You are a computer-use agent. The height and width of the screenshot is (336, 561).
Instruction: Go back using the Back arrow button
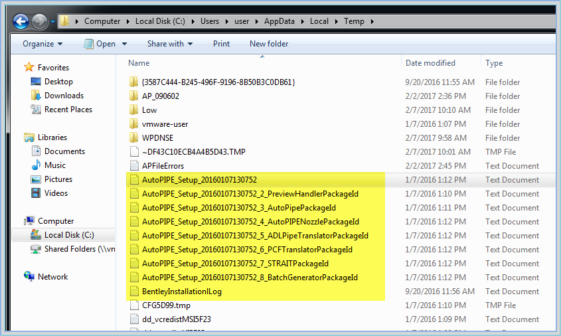pos(21,21)
